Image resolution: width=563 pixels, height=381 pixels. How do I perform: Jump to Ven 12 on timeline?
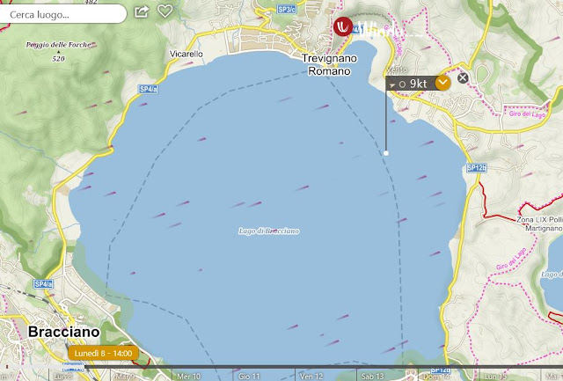click(x=311, y=376)
